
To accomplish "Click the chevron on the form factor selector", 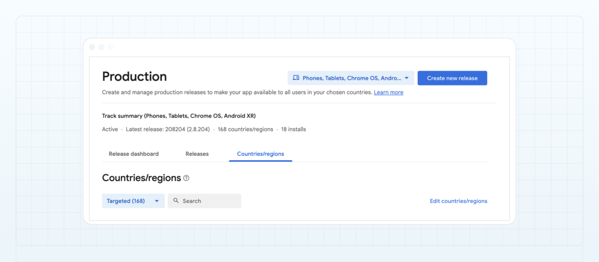I will tap(407, 78).
